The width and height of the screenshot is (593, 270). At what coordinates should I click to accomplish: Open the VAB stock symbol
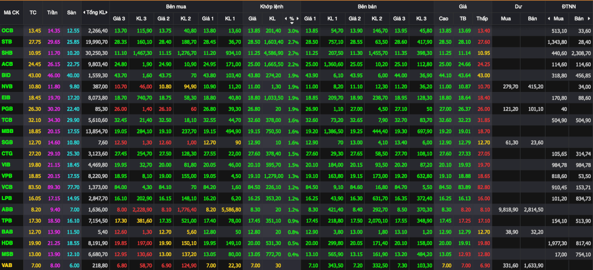pyautogui.click(x=6, y=266)
